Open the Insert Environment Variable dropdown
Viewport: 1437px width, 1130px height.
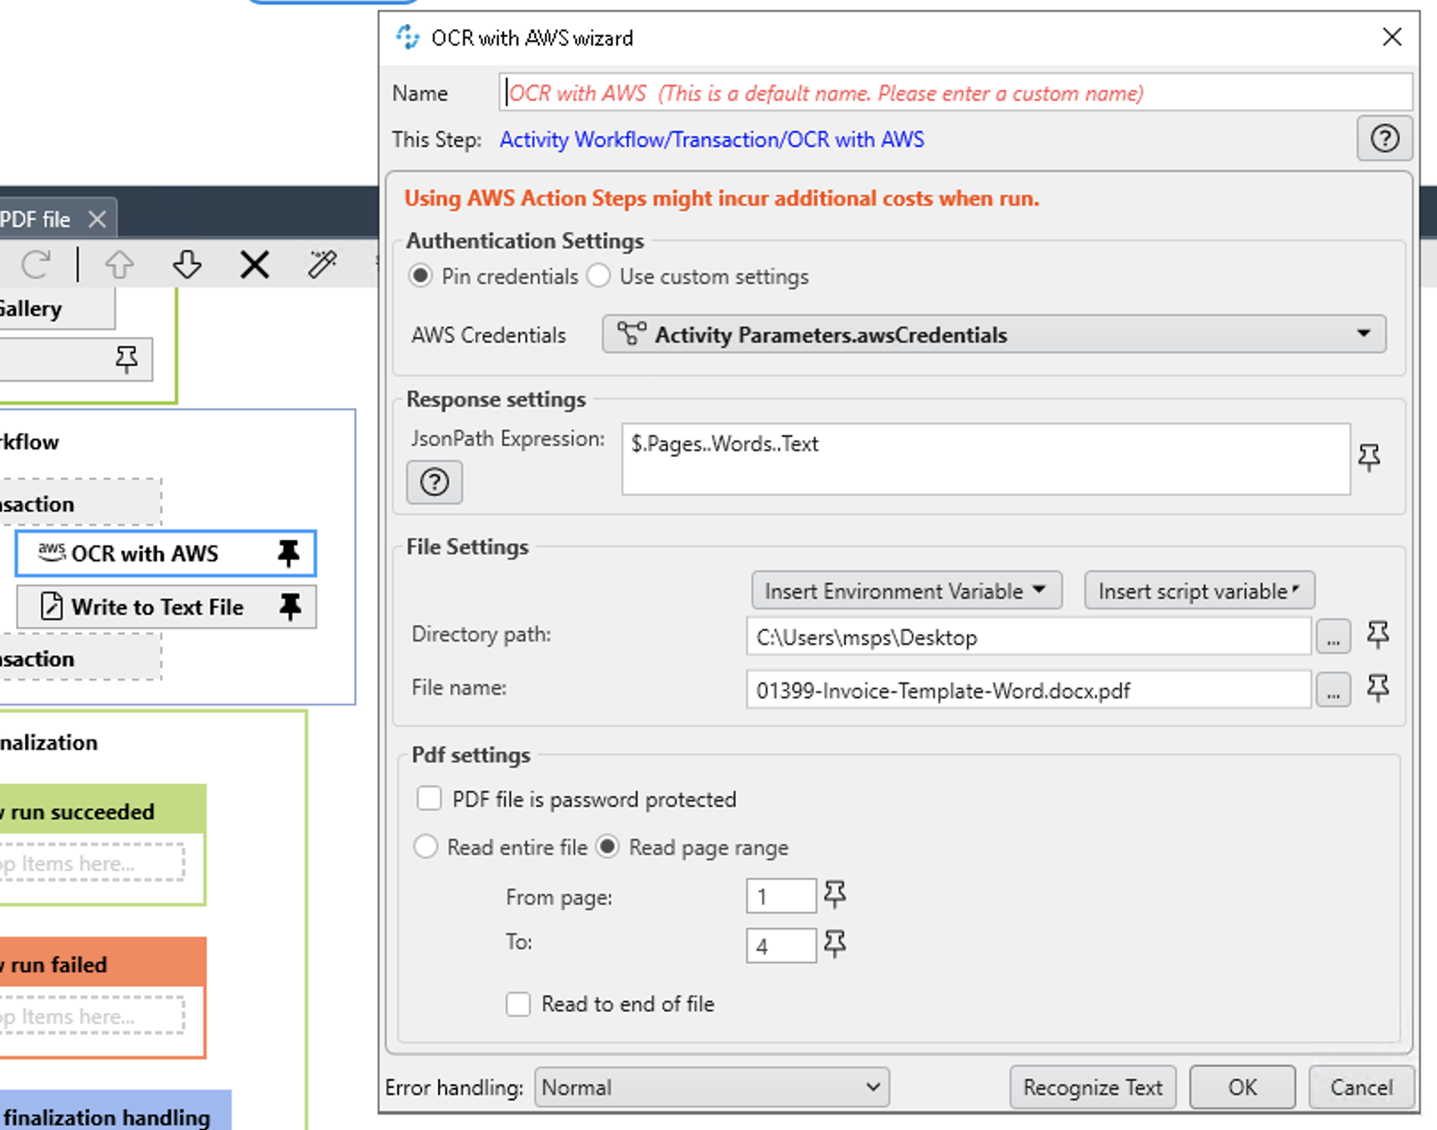(x=905, y=590)
